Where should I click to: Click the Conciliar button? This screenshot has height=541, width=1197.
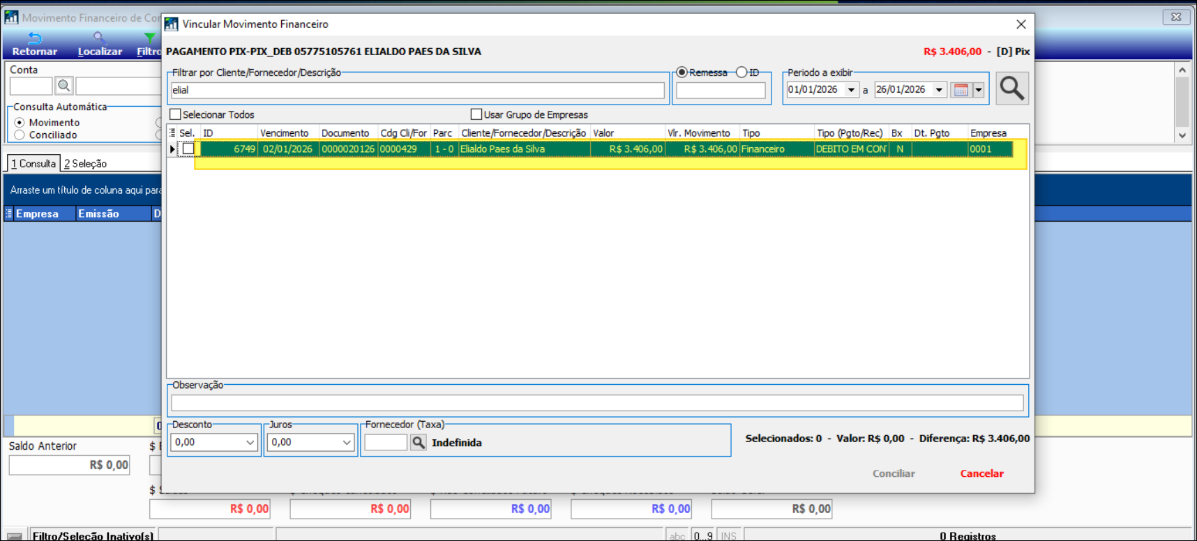point(893,473)
